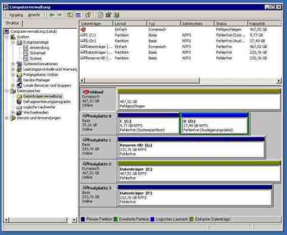Click the Back arrow in the toolbar

[x=51, y=15]
